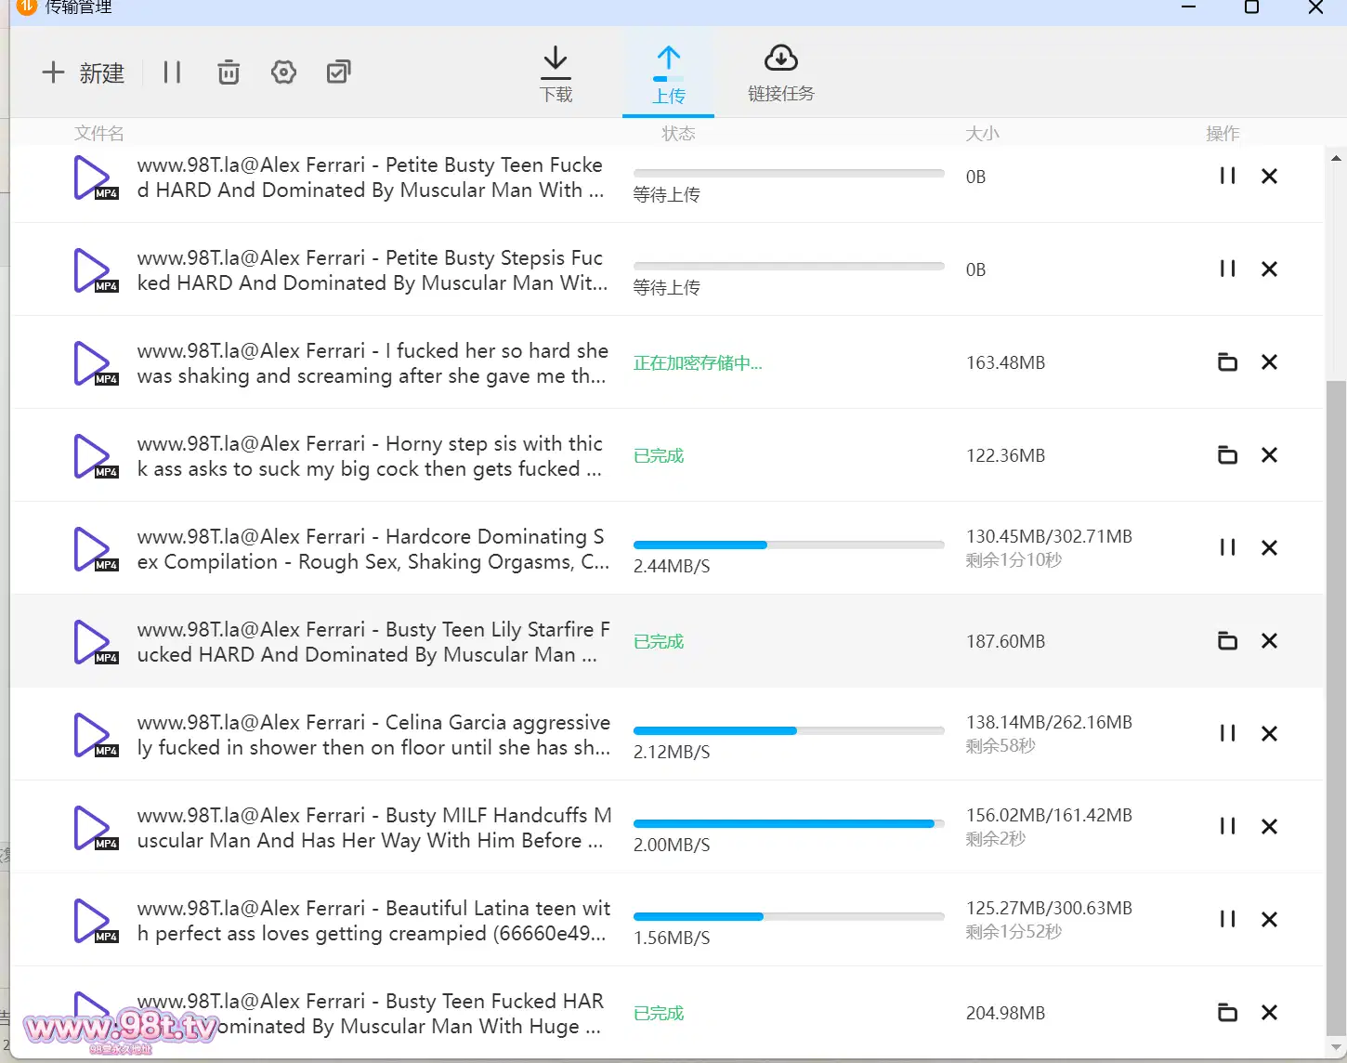Open folder for the 163.48MB file

coord(1227,361)
